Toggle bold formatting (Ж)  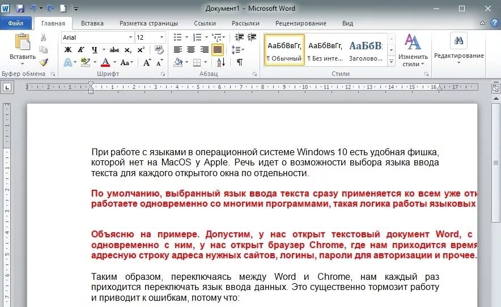coord(68,49)
